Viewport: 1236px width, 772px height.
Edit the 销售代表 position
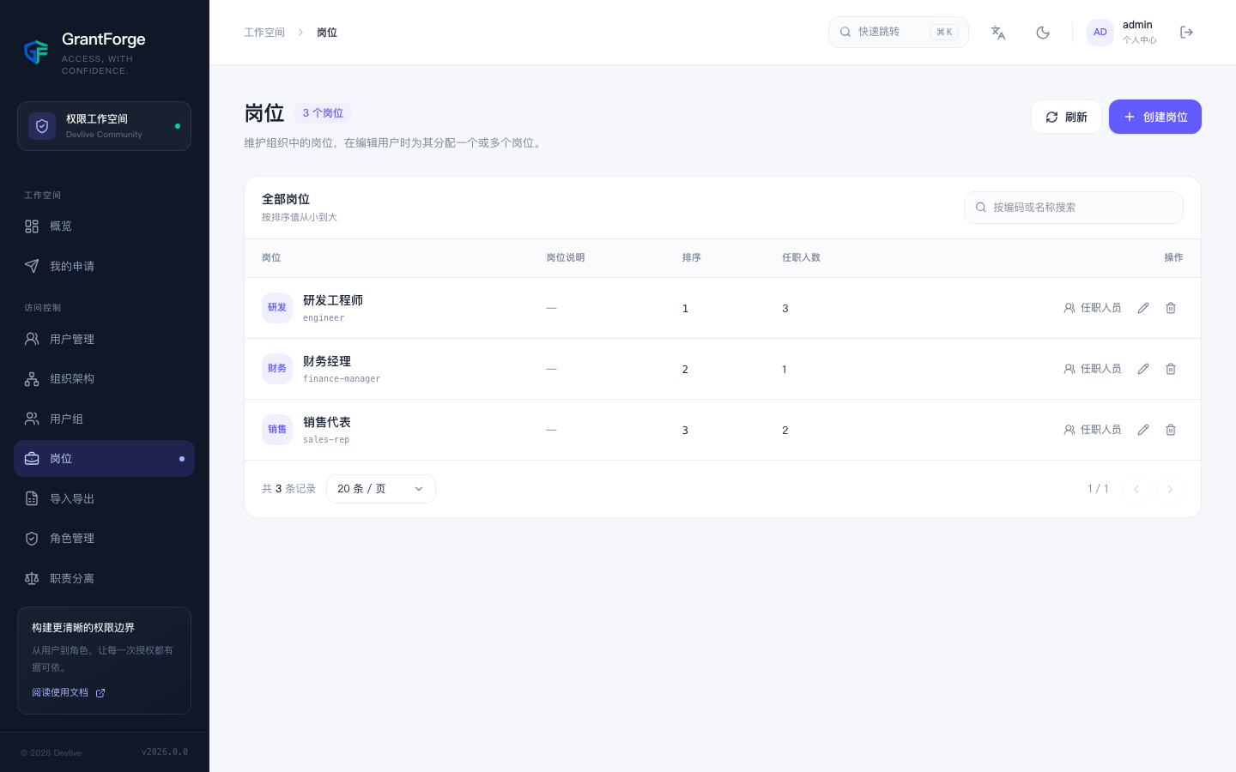click(1143, 430)
